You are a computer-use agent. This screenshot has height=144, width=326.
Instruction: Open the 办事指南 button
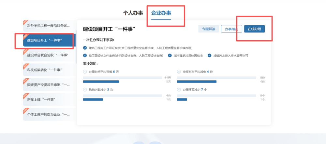pyautogui.click(x=231, y=29)
